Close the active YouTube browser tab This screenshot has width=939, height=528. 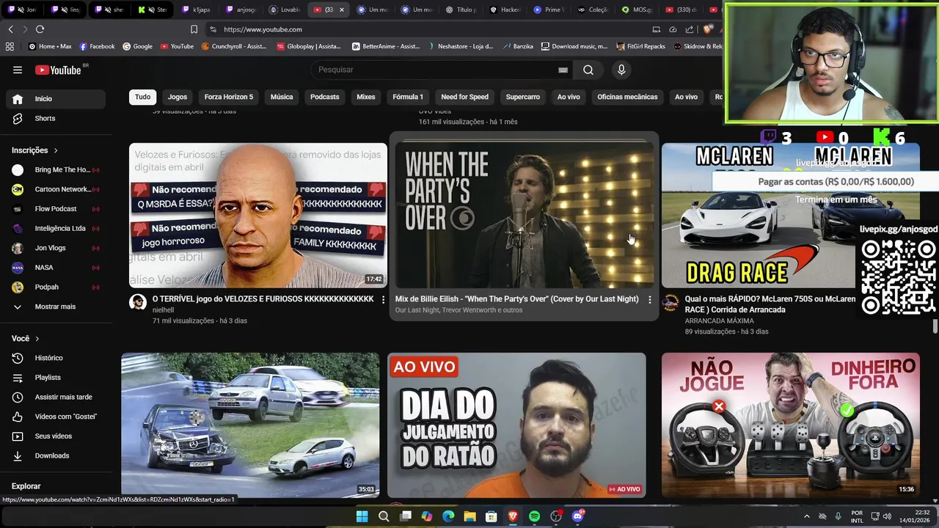[x=341, y=10]
